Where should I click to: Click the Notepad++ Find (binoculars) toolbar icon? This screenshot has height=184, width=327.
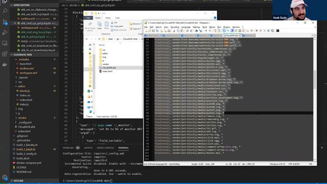(196, 31)
